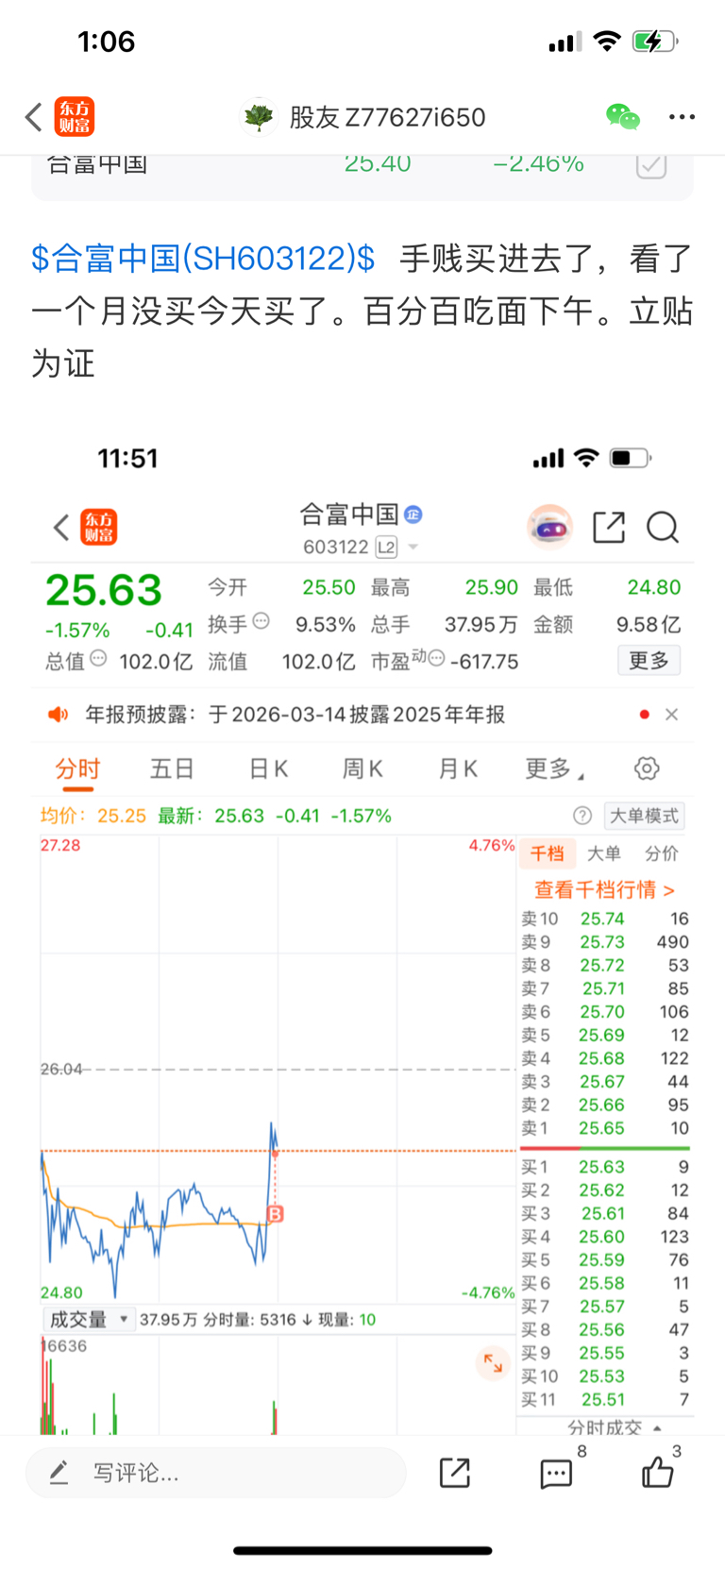Open poster's leaf avatar
Viewport: 725px width, 1569px height.
tap(259, 117)
